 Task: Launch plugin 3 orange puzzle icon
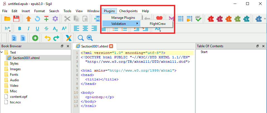pyautogui.click(x=229, y=19)
